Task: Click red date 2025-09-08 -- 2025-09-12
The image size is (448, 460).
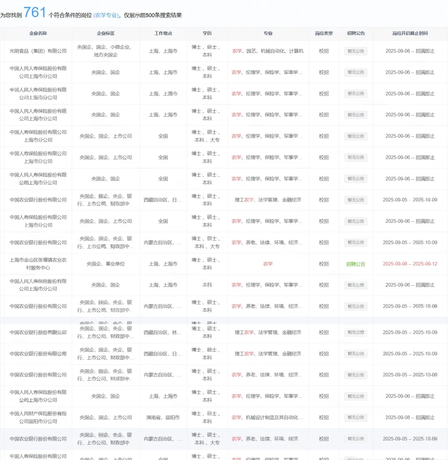Action: point(410,264)
